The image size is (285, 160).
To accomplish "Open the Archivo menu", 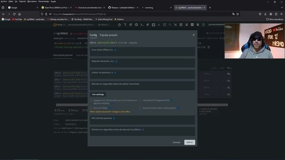I will 4,1.
